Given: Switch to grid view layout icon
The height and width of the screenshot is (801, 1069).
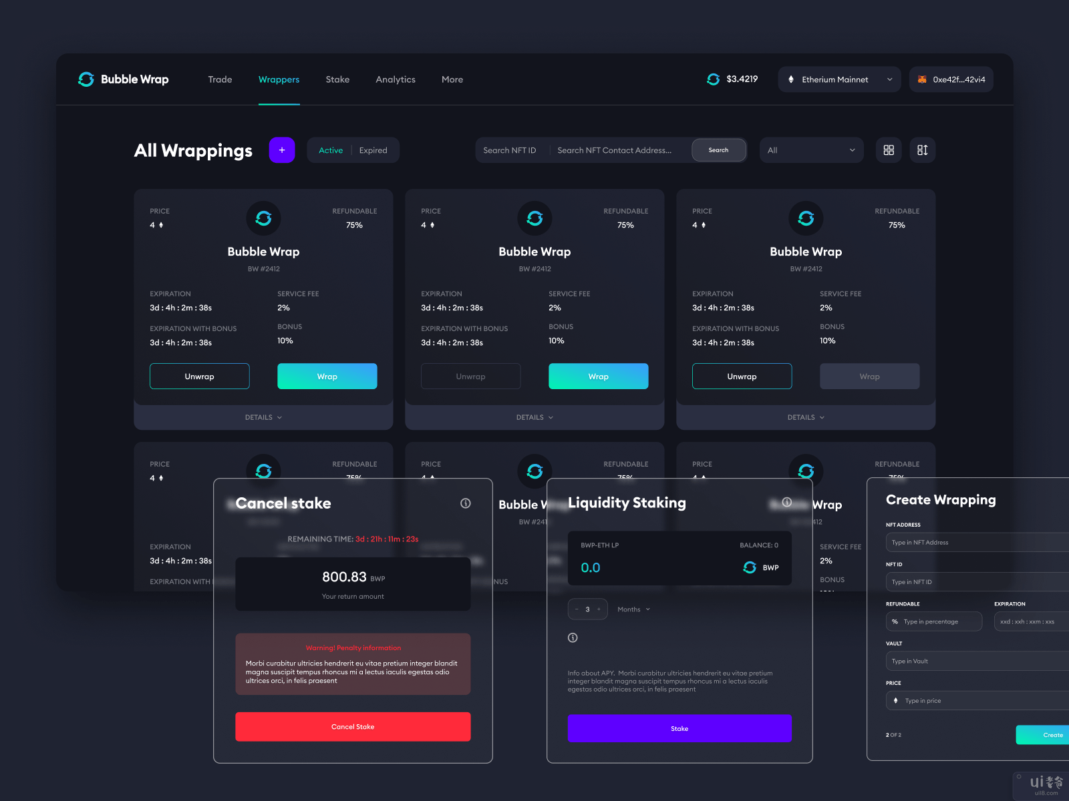Looking at the screenshot, I should (x=889, y=150).
